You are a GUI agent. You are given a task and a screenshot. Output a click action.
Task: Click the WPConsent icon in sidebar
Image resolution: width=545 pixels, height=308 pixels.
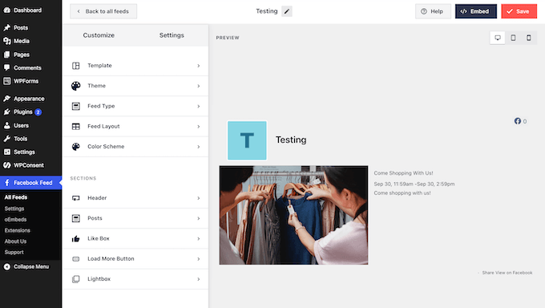point(7,165)
